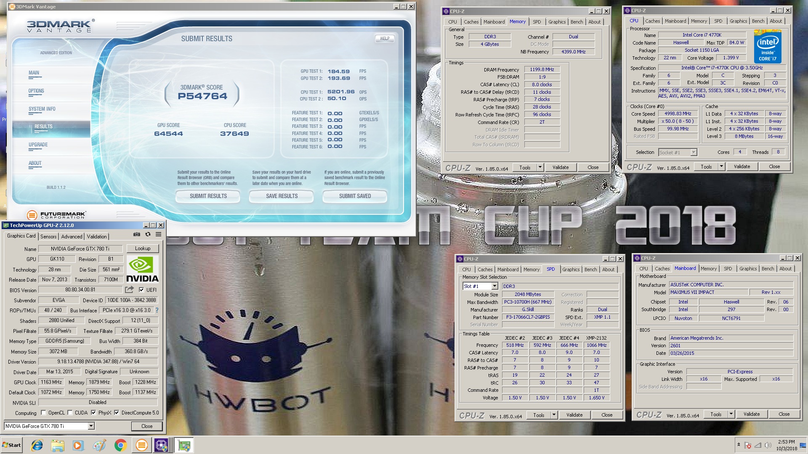Click the GPU-Z refresh icon
808x454 pixels.
tap(148, 234)
